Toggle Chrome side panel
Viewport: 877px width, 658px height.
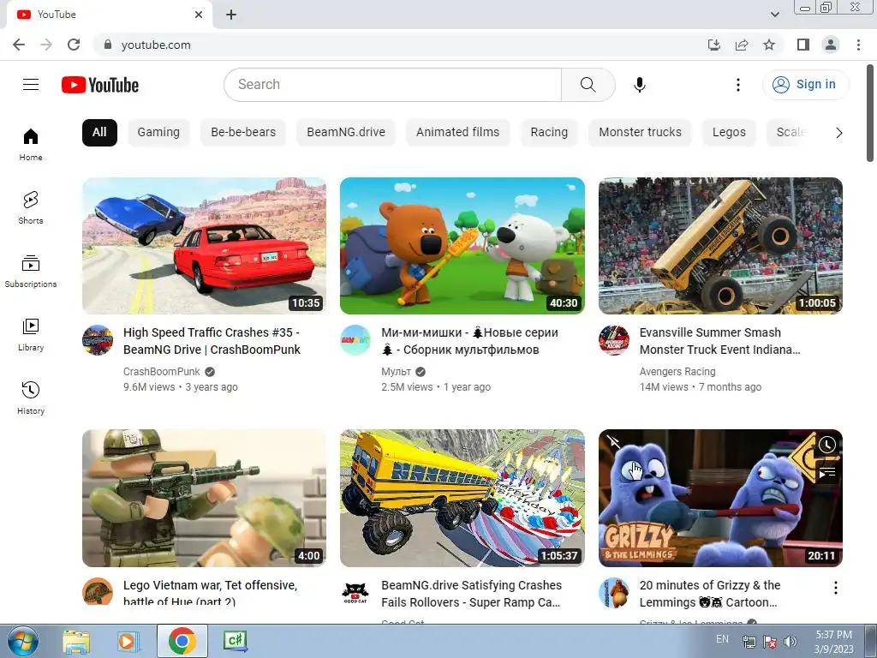click(x=803, y=45)
